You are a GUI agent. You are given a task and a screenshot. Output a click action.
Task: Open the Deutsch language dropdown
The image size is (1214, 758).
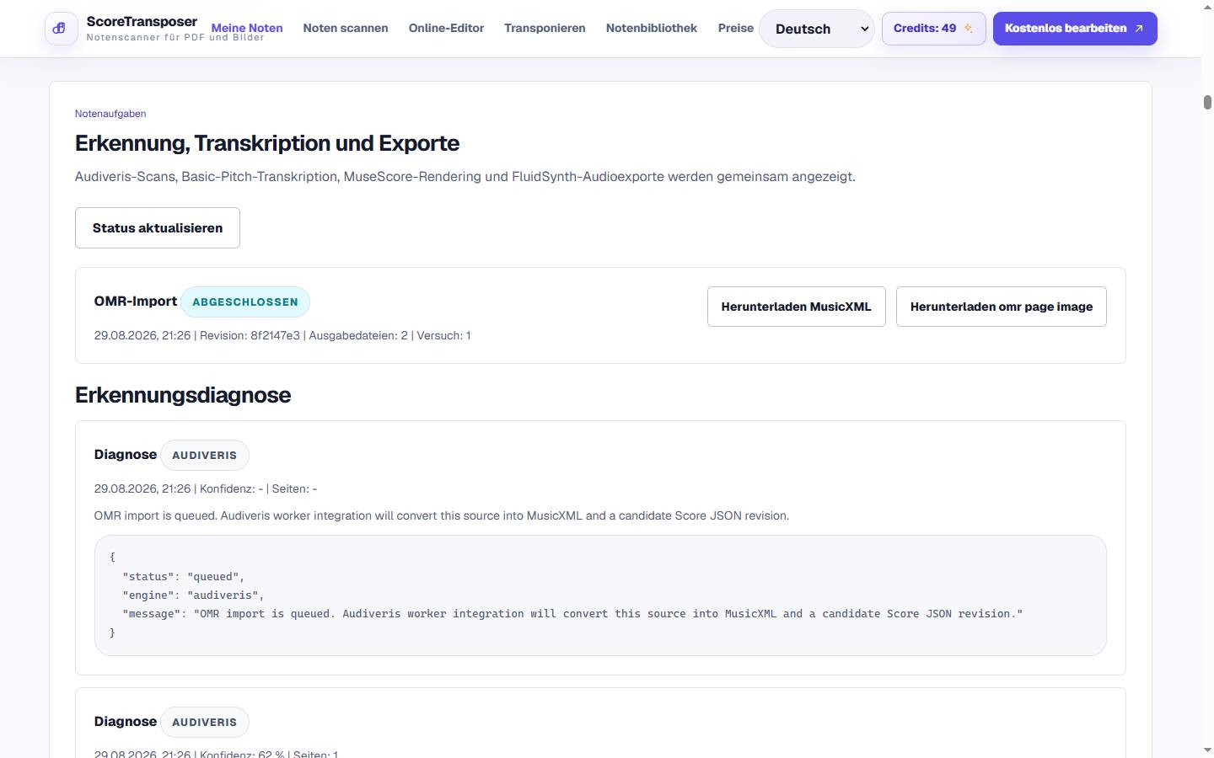(x=817, y=29)
